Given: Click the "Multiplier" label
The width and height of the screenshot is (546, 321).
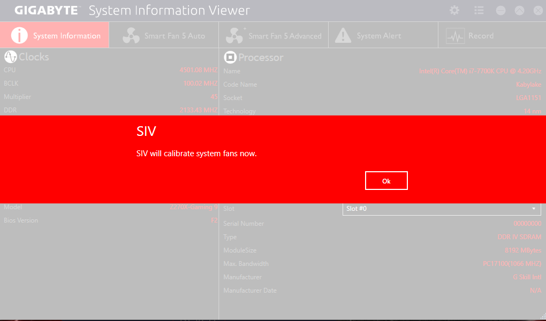Looking at the screenshot, I should click(18, 97).
